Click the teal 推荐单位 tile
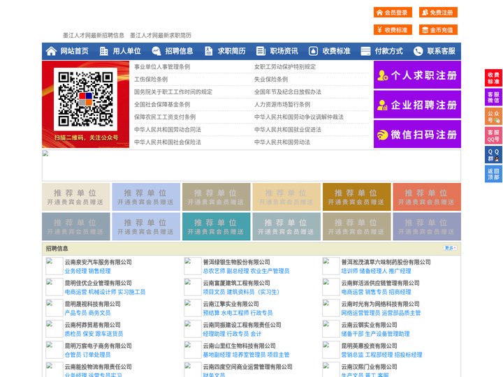The image size is (503, 377). point(216,226)
